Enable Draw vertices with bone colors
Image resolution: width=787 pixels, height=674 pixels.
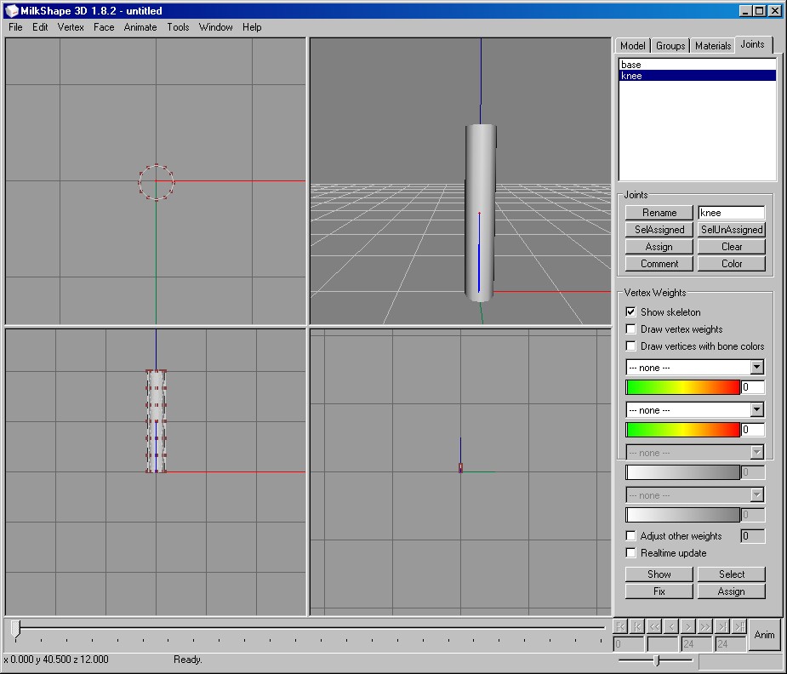(631, 346)
